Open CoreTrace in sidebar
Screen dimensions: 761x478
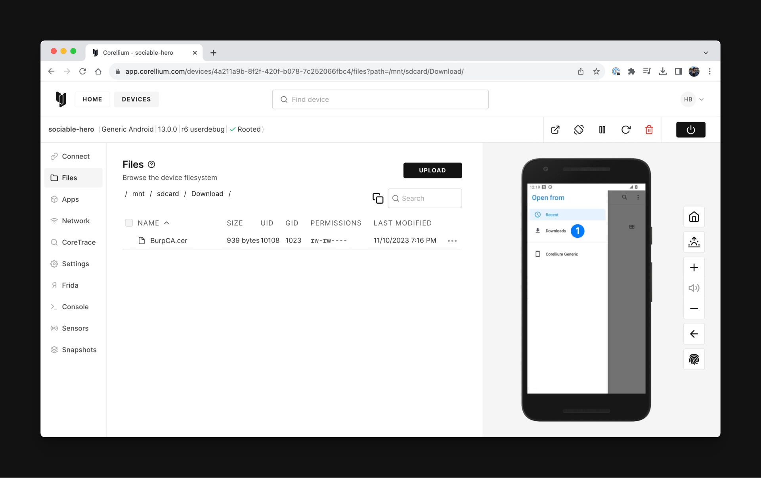coord(74,242)
